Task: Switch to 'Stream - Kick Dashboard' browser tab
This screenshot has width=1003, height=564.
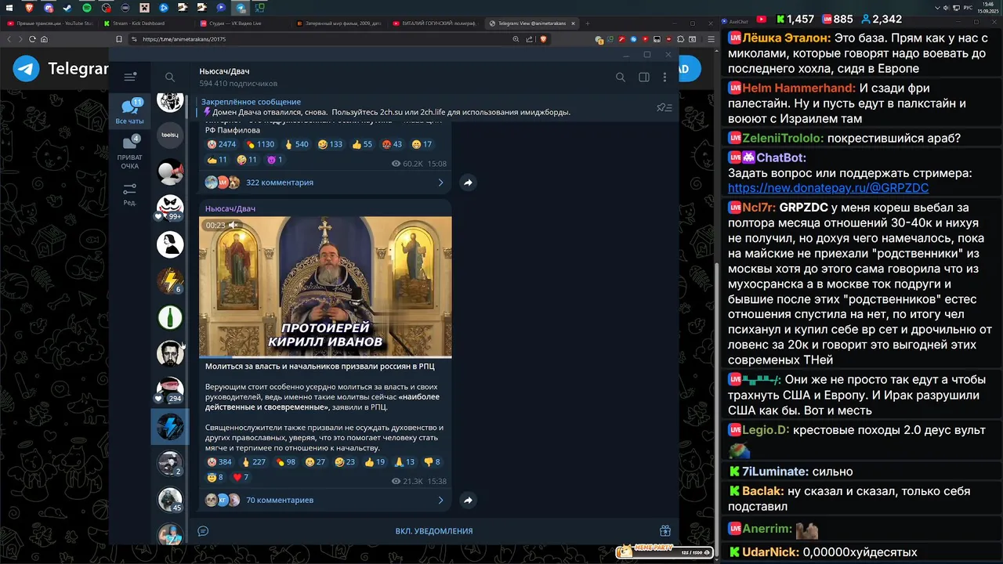Action: (x=139, y=23)
